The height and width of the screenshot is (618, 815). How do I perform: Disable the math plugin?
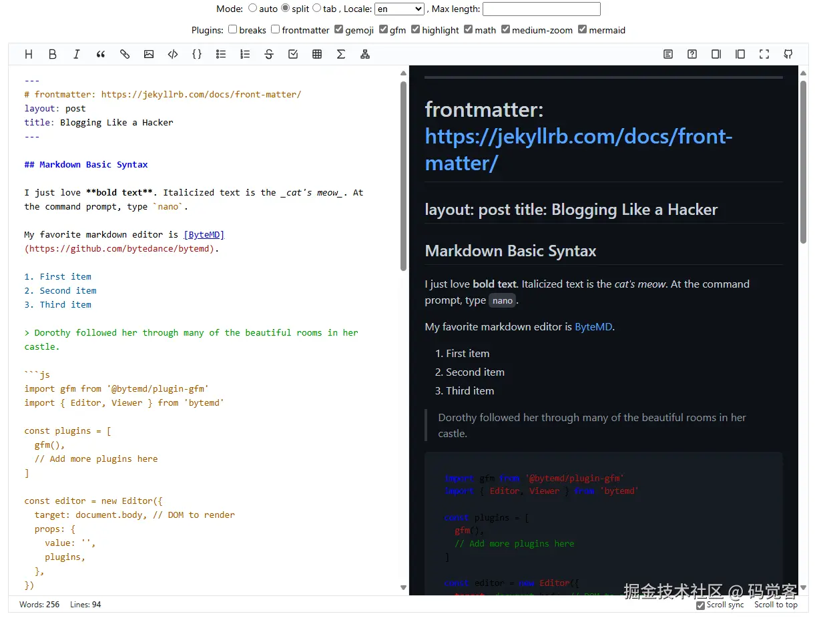[469, 29]
